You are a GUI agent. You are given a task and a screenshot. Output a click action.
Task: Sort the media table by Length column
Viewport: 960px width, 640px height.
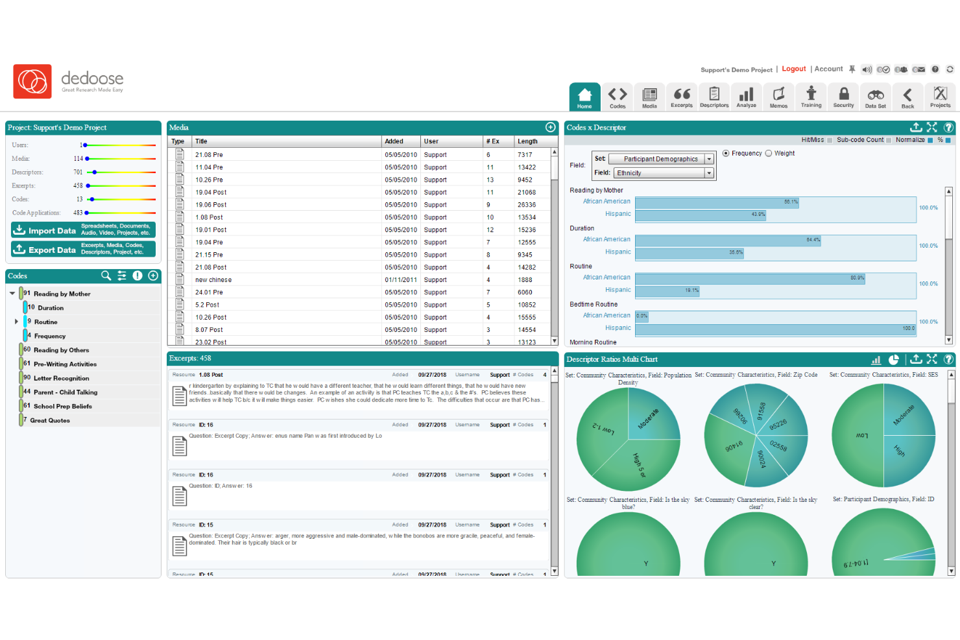(x=533, y=141)
